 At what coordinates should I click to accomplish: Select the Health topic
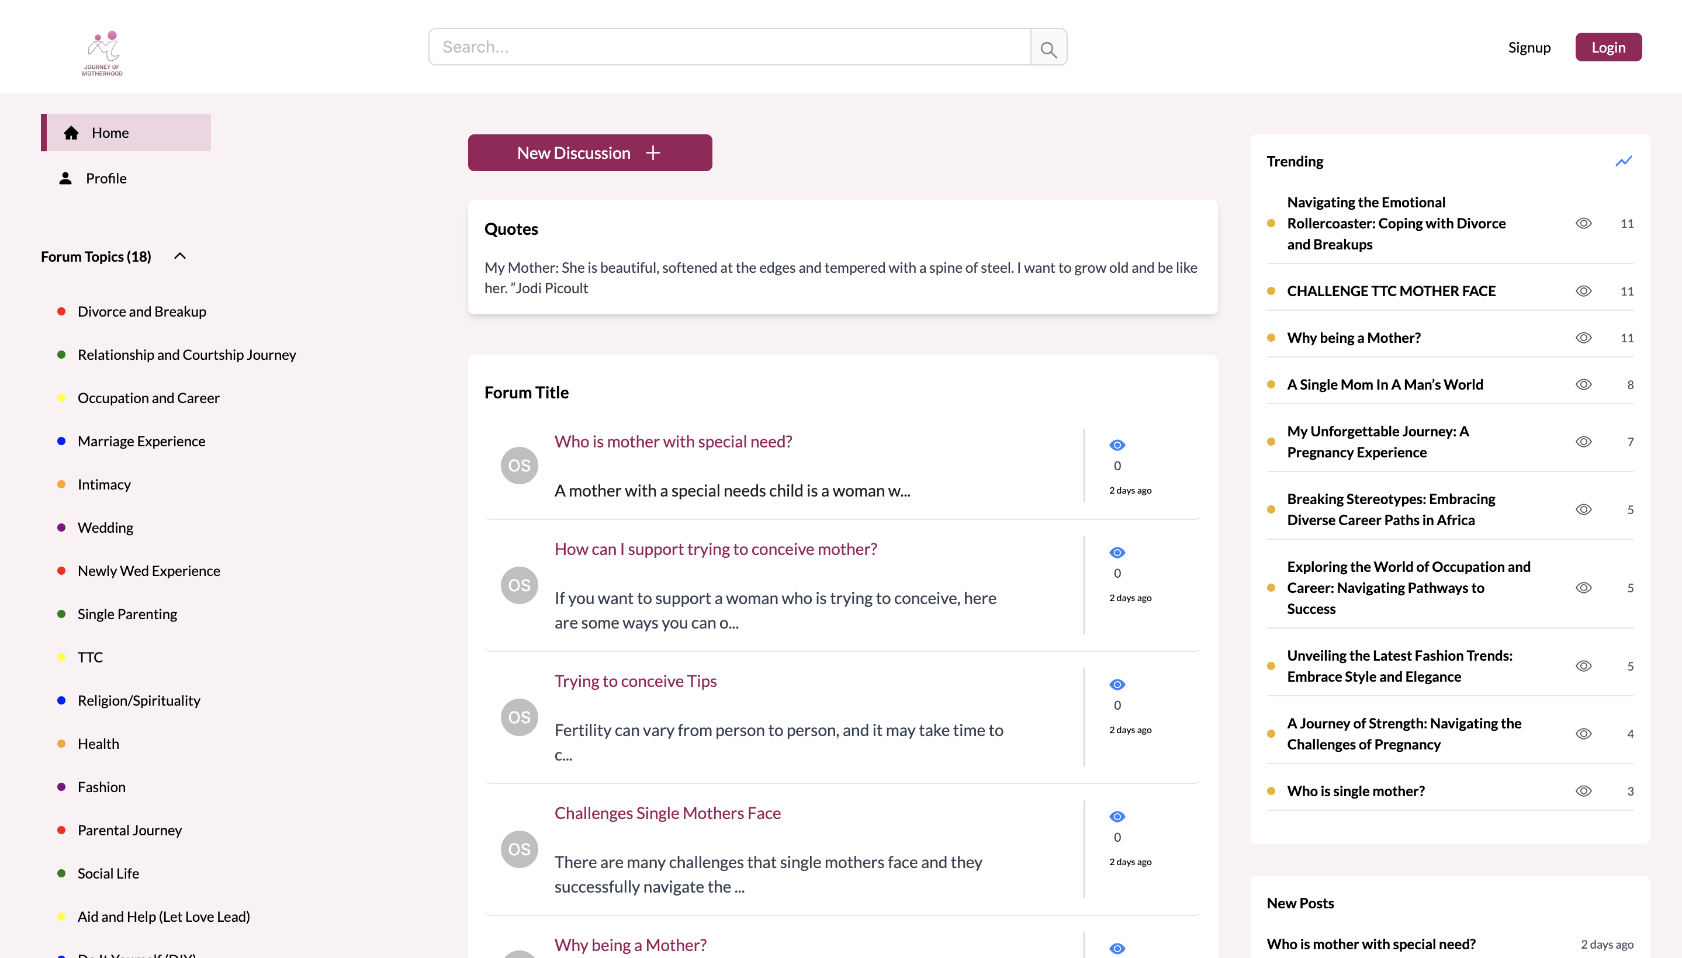click(98, 744)
